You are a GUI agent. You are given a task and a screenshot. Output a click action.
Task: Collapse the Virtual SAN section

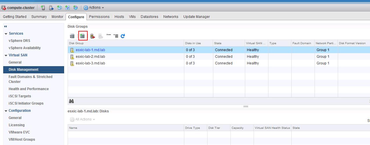click(6, 55)
